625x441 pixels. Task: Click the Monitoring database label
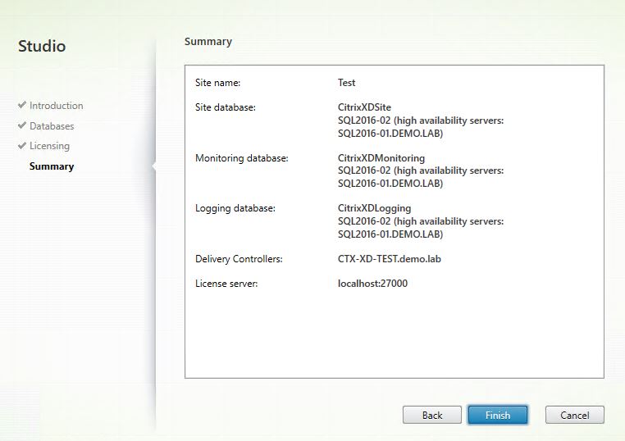(241, 157)
